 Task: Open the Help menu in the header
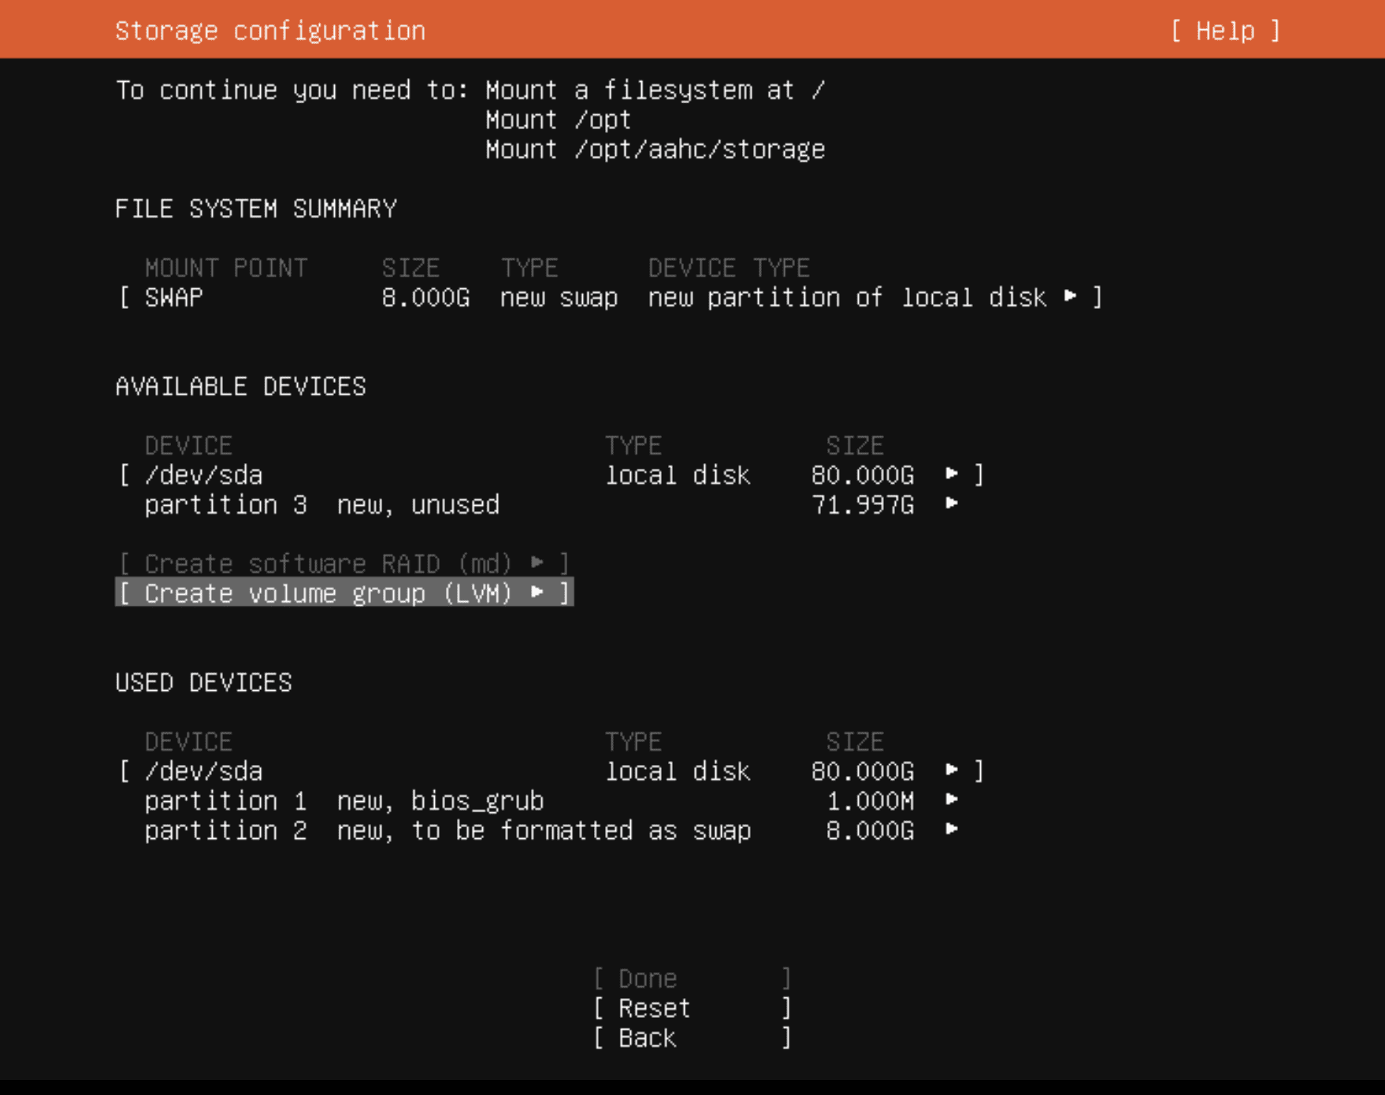pyautogui.click(x=1225, y=31)
